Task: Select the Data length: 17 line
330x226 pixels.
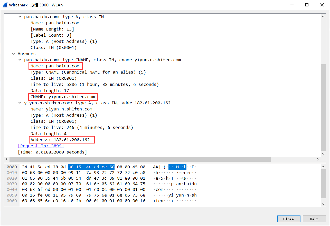Action: click(50, 90)
